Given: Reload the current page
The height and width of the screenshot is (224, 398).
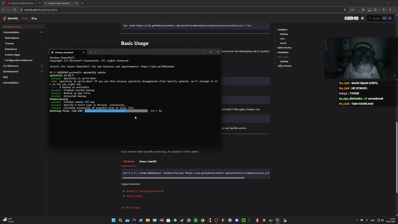Looking at the screenshot, I should [x=14, y=10].
